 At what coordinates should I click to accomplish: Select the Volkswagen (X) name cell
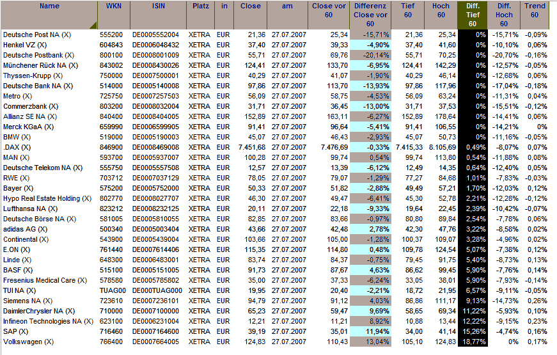(28, 342)
